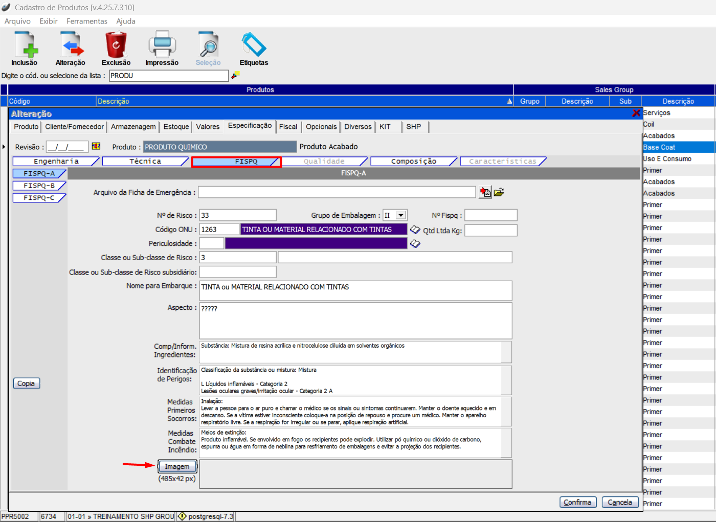Screen dimensions: 716x522
Task: Click the Imagem button
Action: (x=177, y=467)
